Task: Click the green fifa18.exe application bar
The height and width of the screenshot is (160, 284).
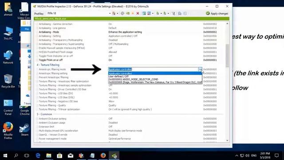Action: tap(131, 19)
